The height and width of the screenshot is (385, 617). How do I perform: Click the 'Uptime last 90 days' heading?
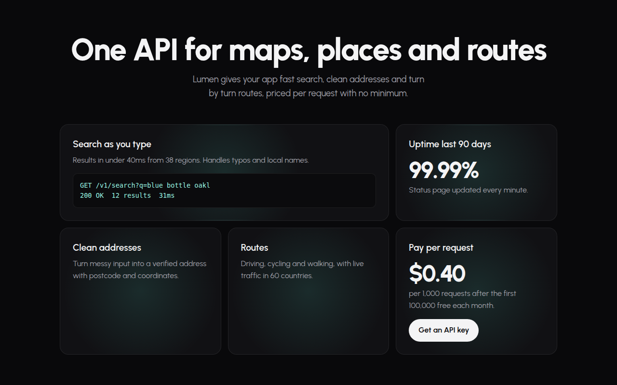click(450, 144)
